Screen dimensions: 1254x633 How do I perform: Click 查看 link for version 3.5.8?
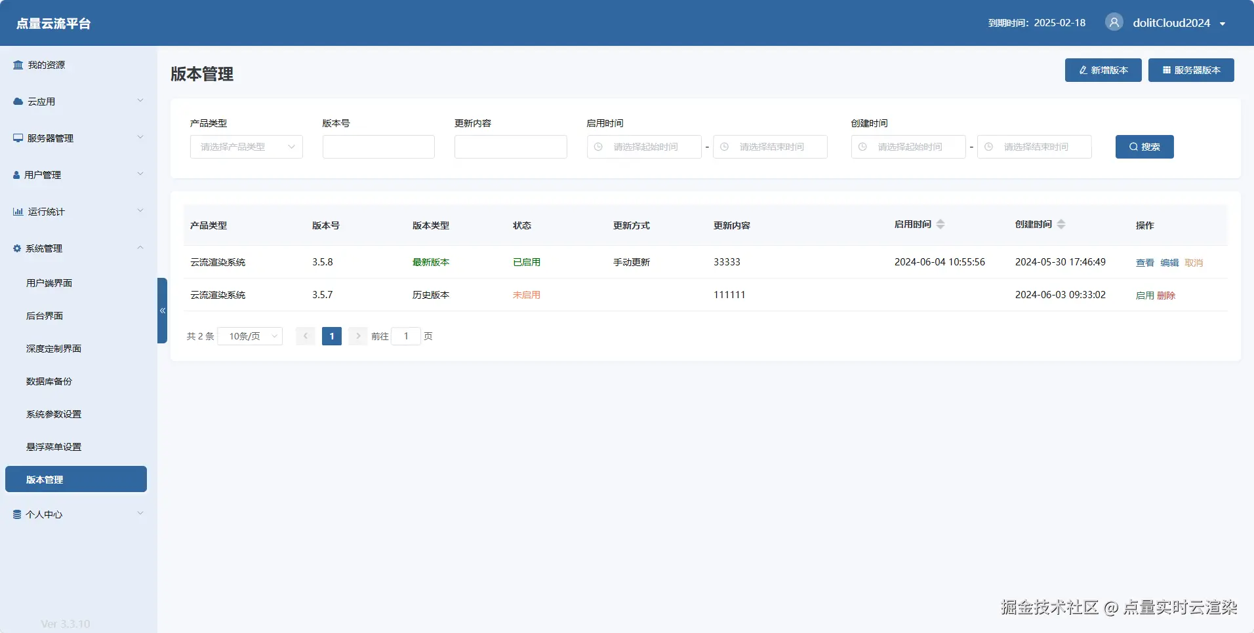[x=1145, y=263]
